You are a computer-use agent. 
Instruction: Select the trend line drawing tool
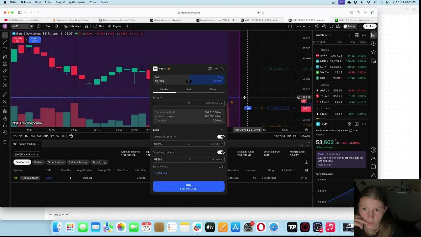coord(5,42)
